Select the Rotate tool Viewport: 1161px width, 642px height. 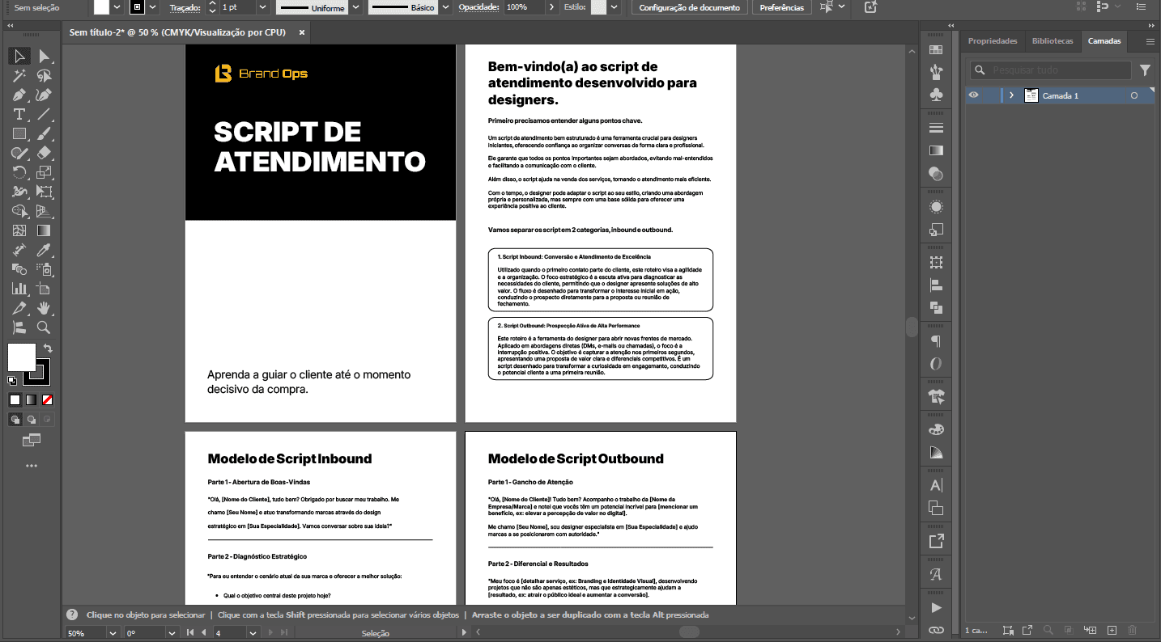18,171
